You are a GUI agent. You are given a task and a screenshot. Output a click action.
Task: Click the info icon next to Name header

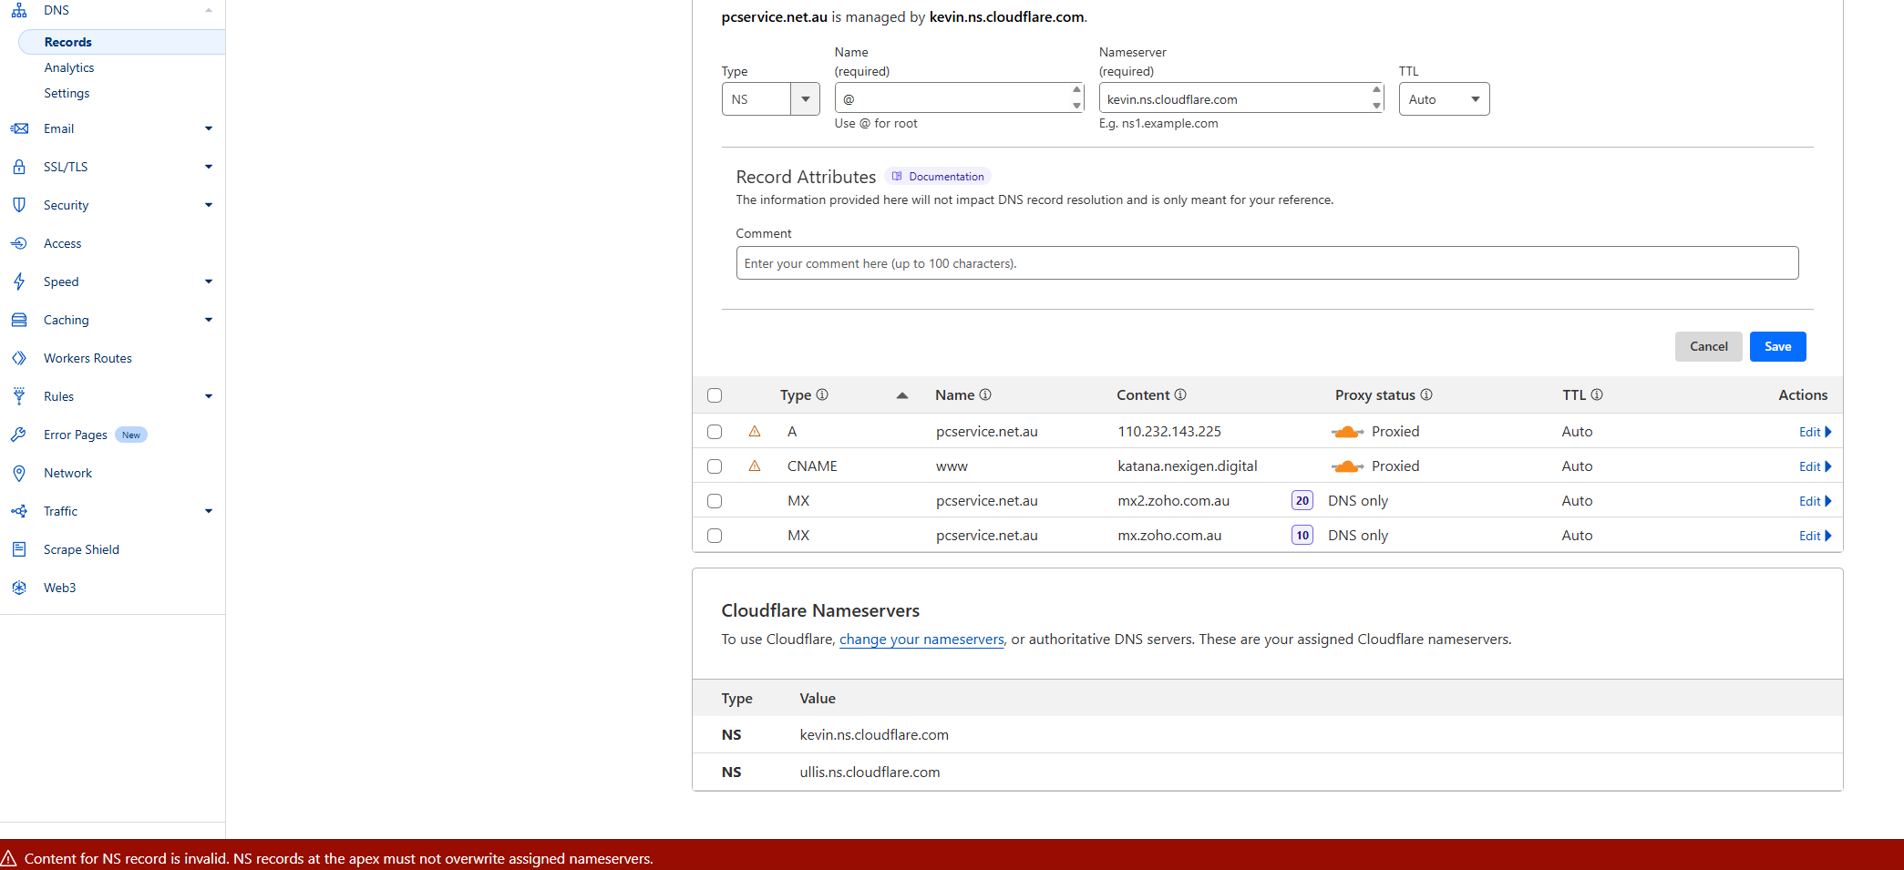click(985, 394)
